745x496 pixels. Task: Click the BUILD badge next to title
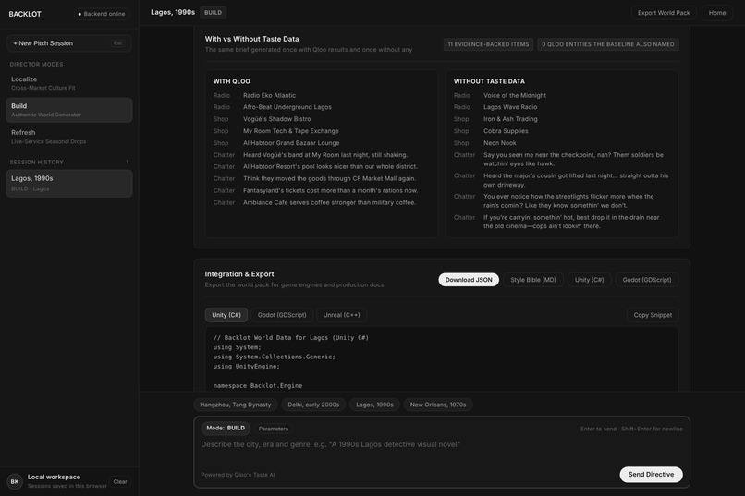[213, 13]
